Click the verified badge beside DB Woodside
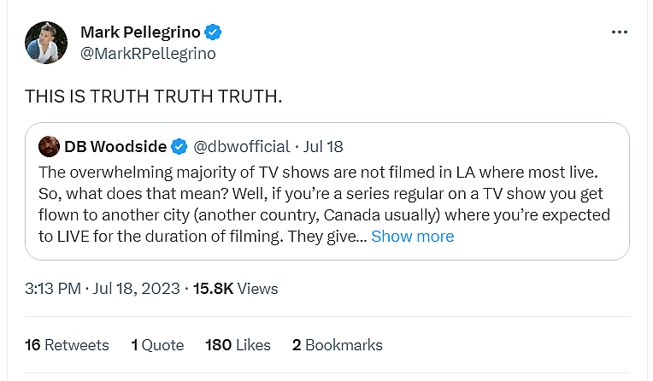Viewport: 653px width, 381px height. 179,146
